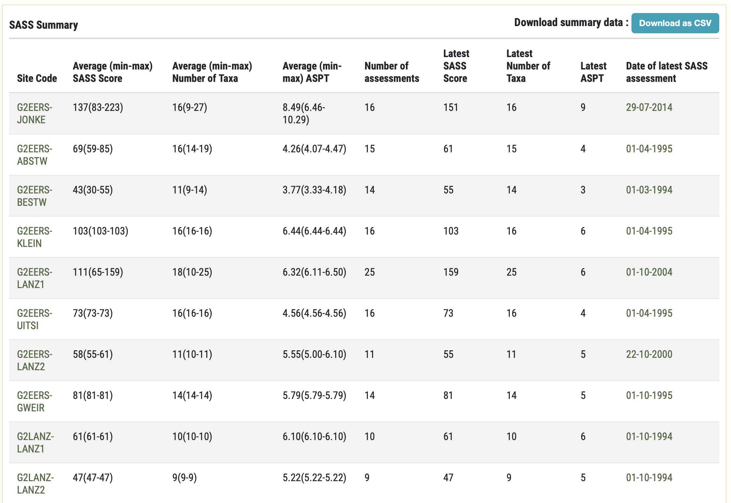Screen dimensions: 731x503
Task: Select the 9(9-9) taxa cell
Action: click(x=184, y=478)
